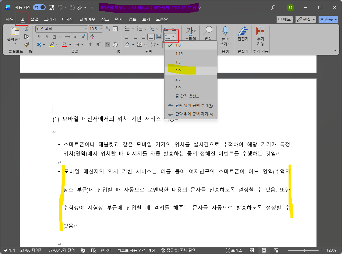The height and width of the screenshot is (254, 342).
Task: Apply subscript formatting
Action: tap(76, 37)
